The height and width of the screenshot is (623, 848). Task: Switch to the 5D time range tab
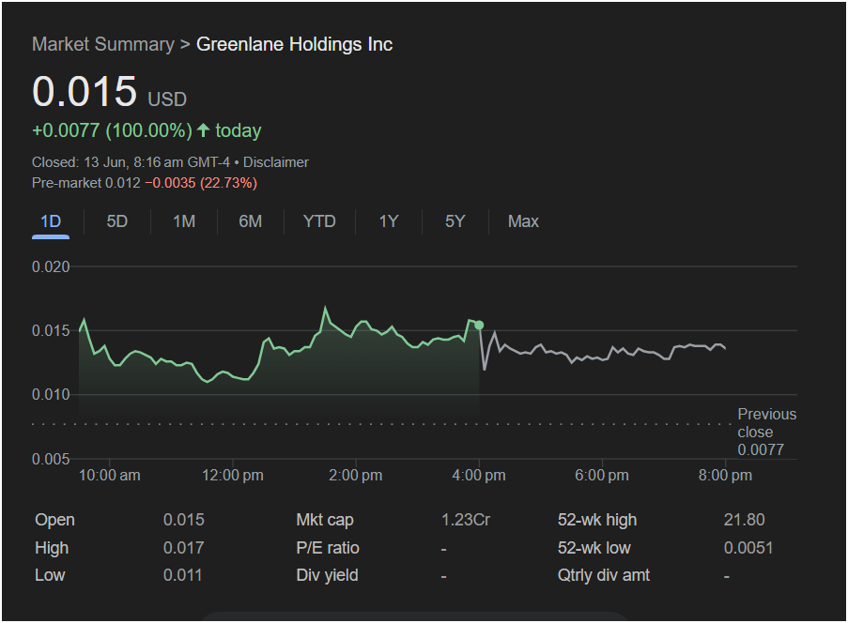pyautogui.click(x=116, y=221)
